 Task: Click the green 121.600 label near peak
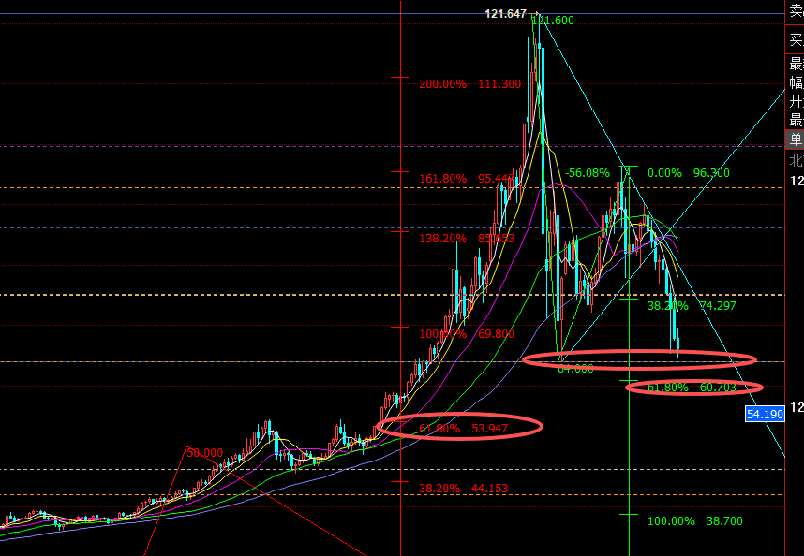(555, 21)
